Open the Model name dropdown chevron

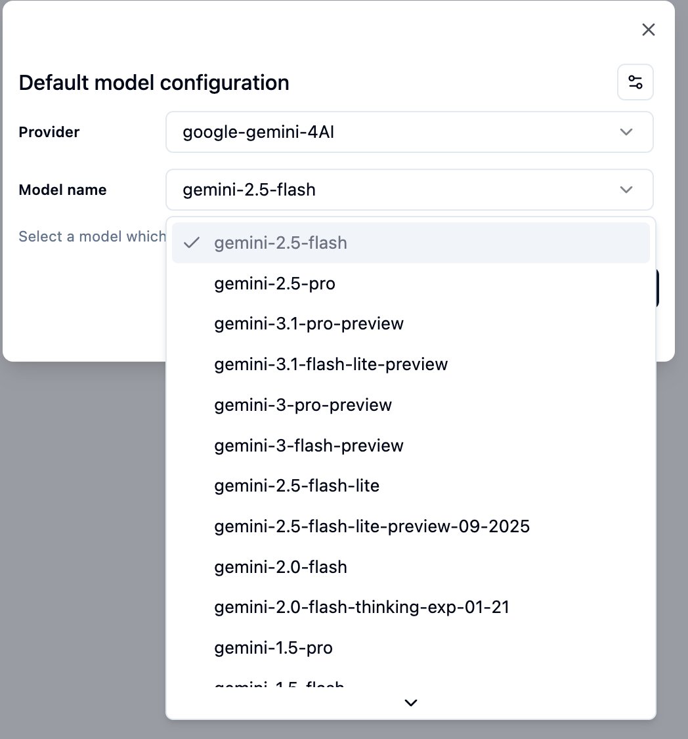626,190
